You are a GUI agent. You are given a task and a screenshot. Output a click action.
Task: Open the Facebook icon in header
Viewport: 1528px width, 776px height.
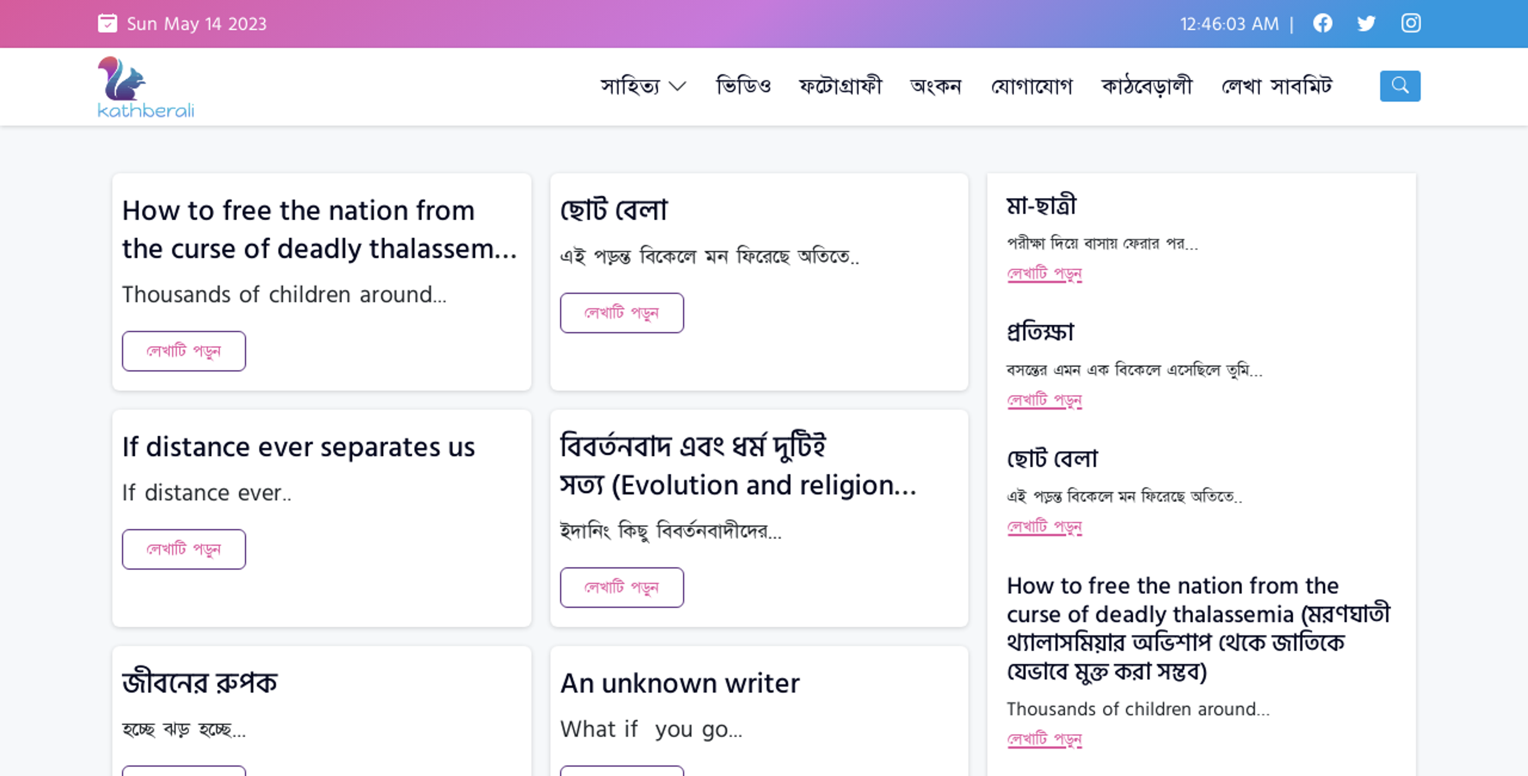(1322, 23)
